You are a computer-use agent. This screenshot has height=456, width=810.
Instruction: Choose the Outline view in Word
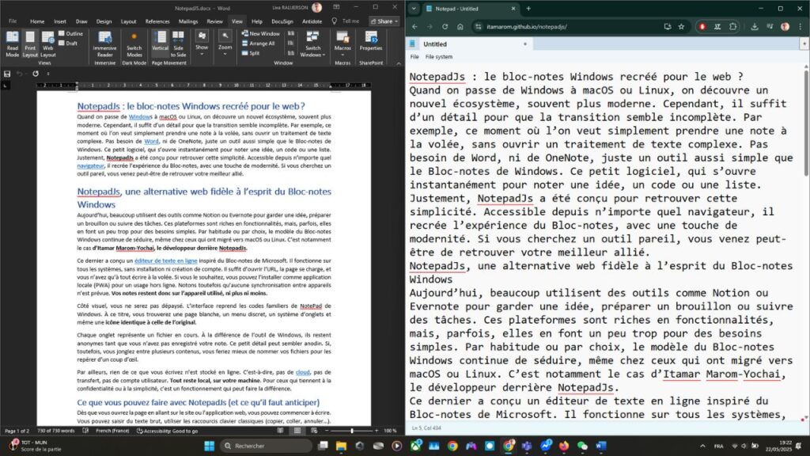(70, 33)
